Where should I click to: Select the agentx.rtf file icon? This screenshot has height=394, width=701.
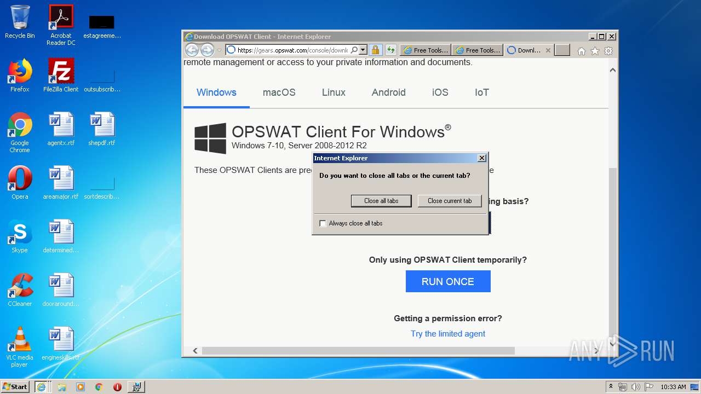(61, 129)
